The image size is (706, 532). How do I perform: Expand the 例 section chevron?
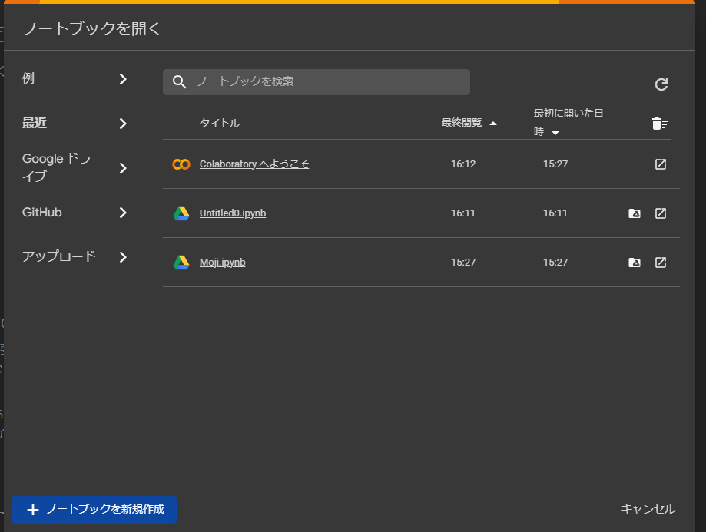pos(123,79)
